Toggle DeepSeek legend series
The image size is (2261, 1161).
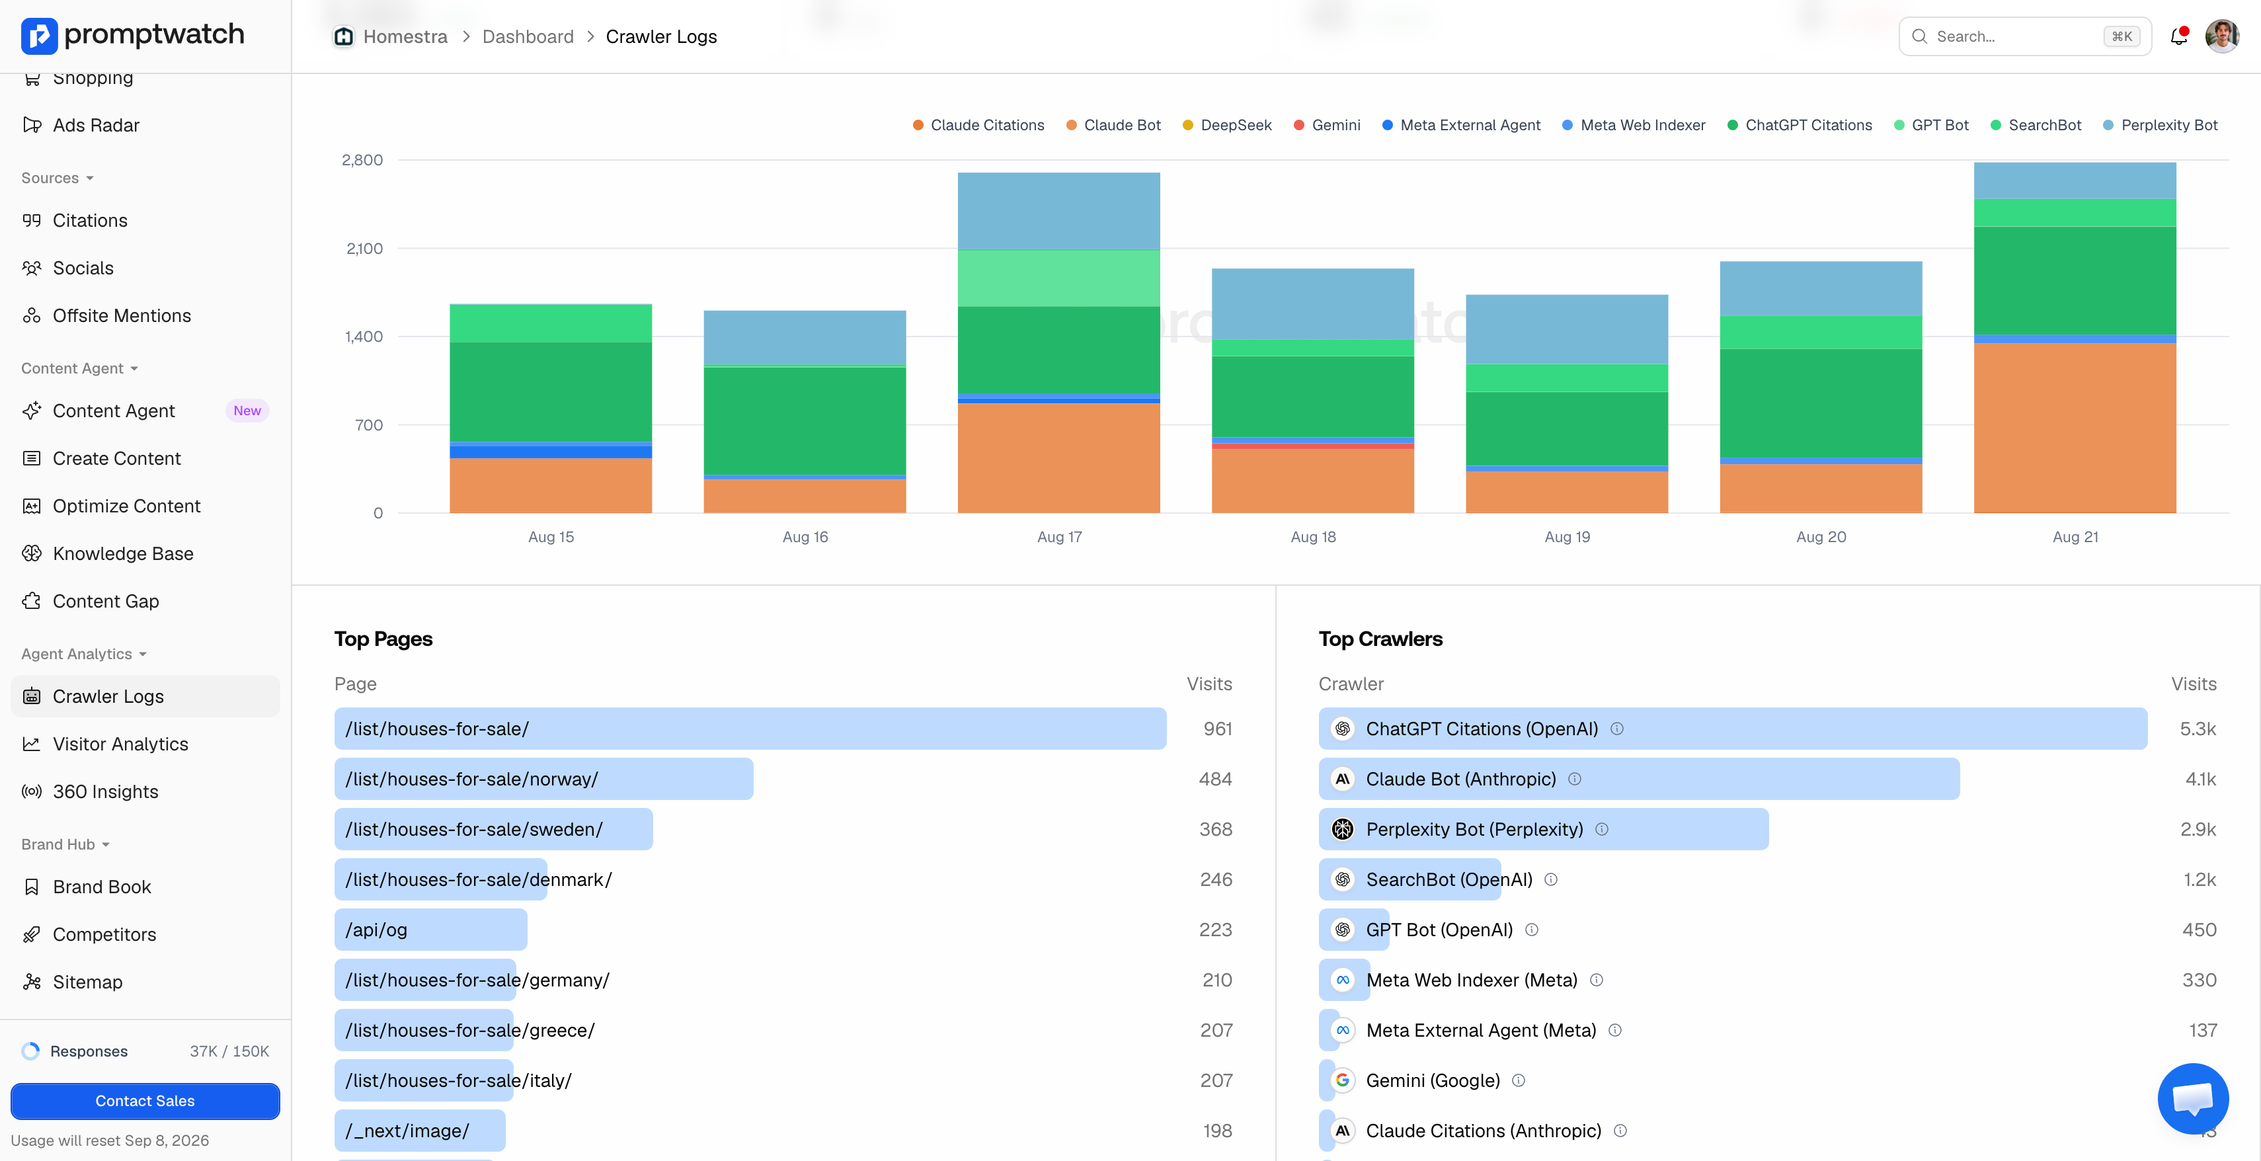click(x=1226, y=124)
